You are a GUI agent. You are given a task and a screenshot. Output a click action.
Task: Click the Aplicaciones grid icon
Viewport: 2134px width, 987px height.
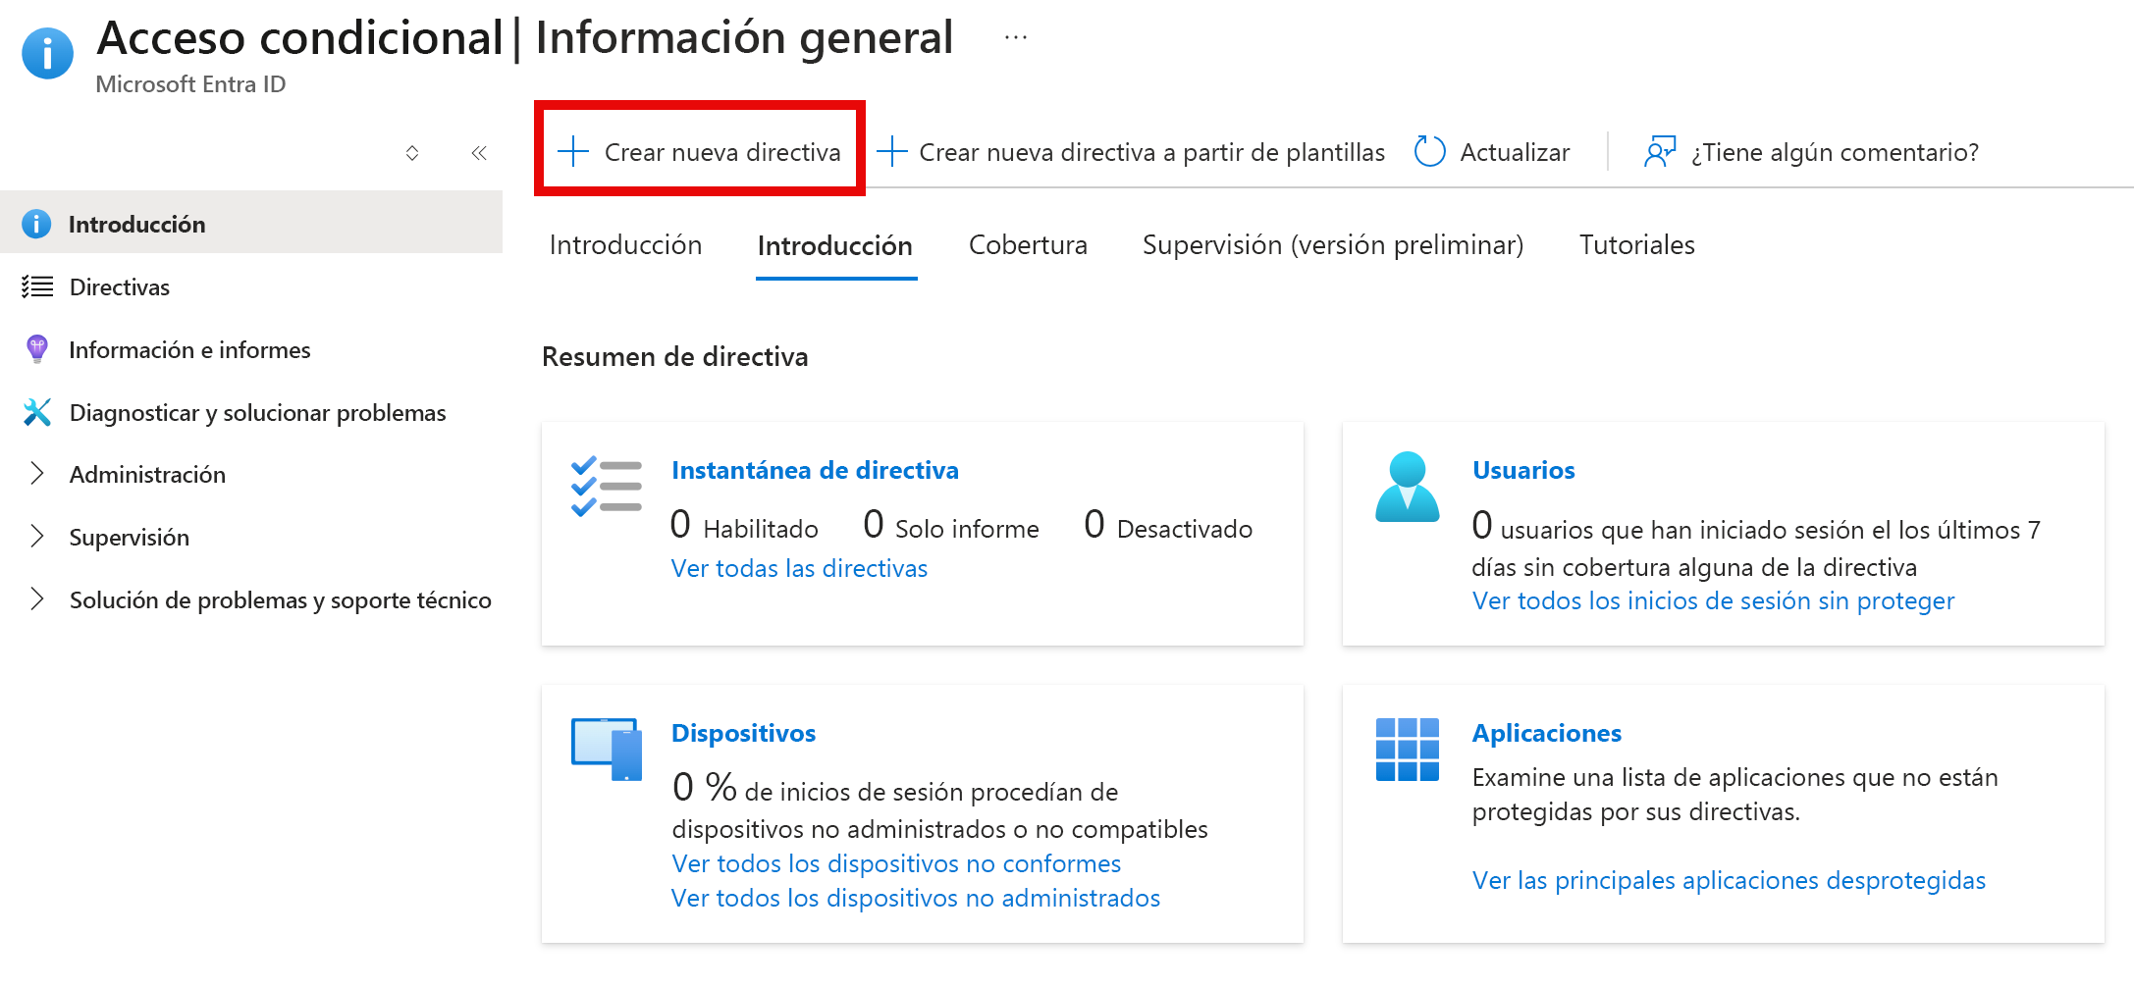coord(1408,750)
